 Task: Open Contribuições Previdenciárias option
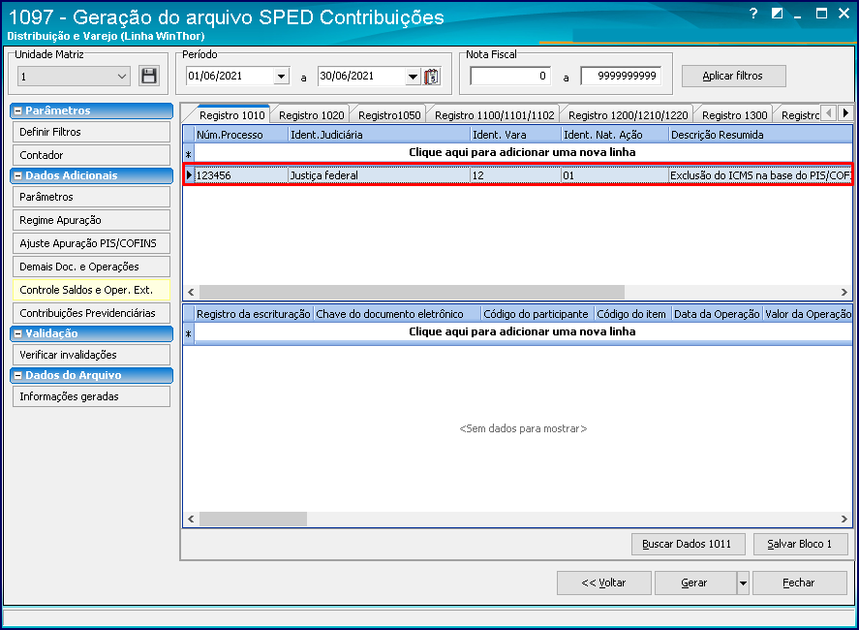tap(91, 314)
